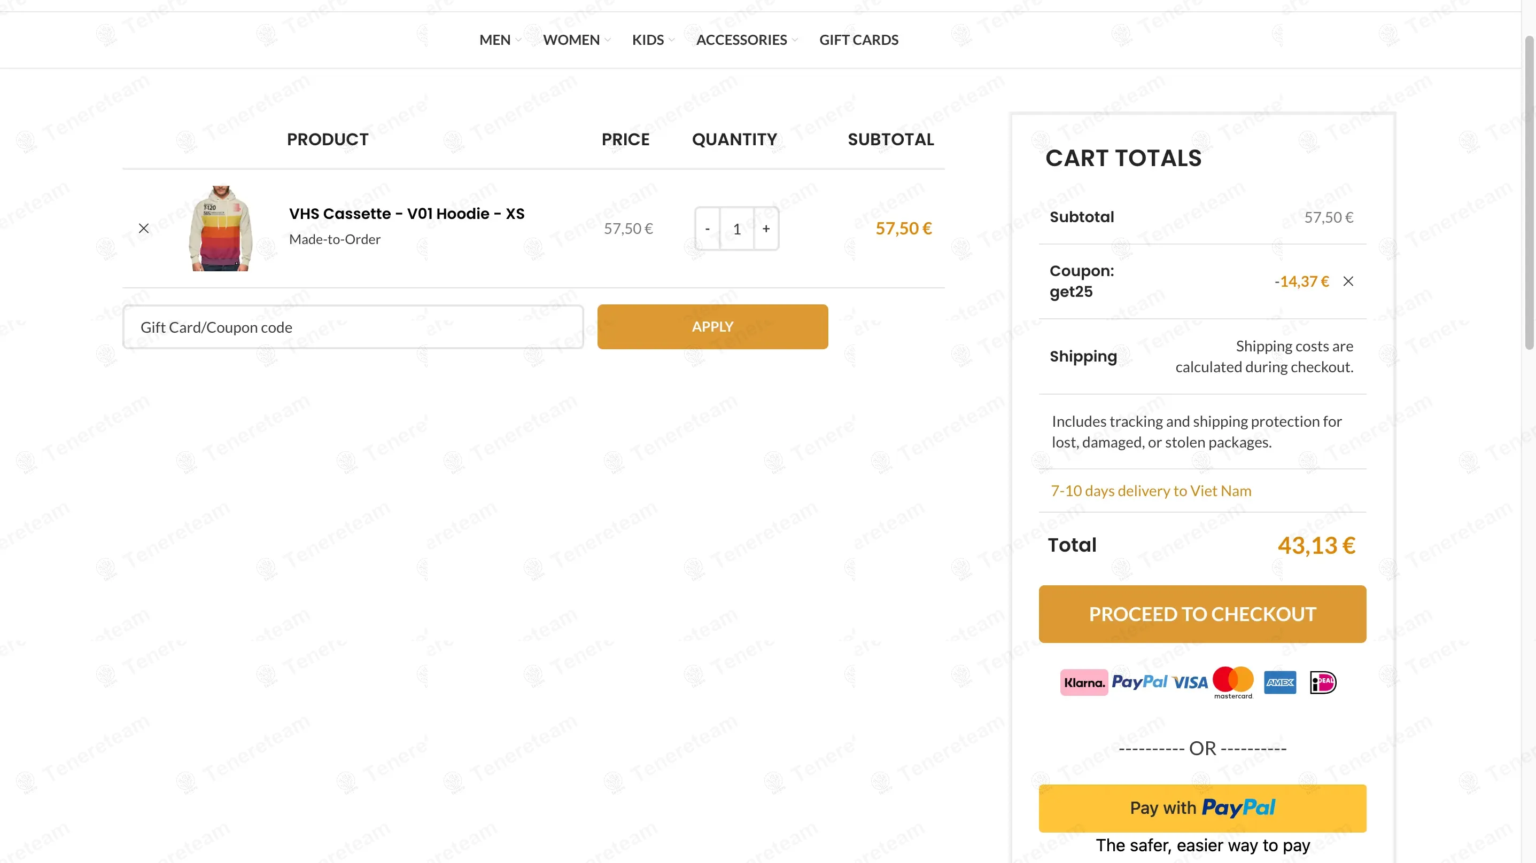1536x863 pixels.
Task: Click the coupon discount -14,37 €
Action: coord(1302,281)
